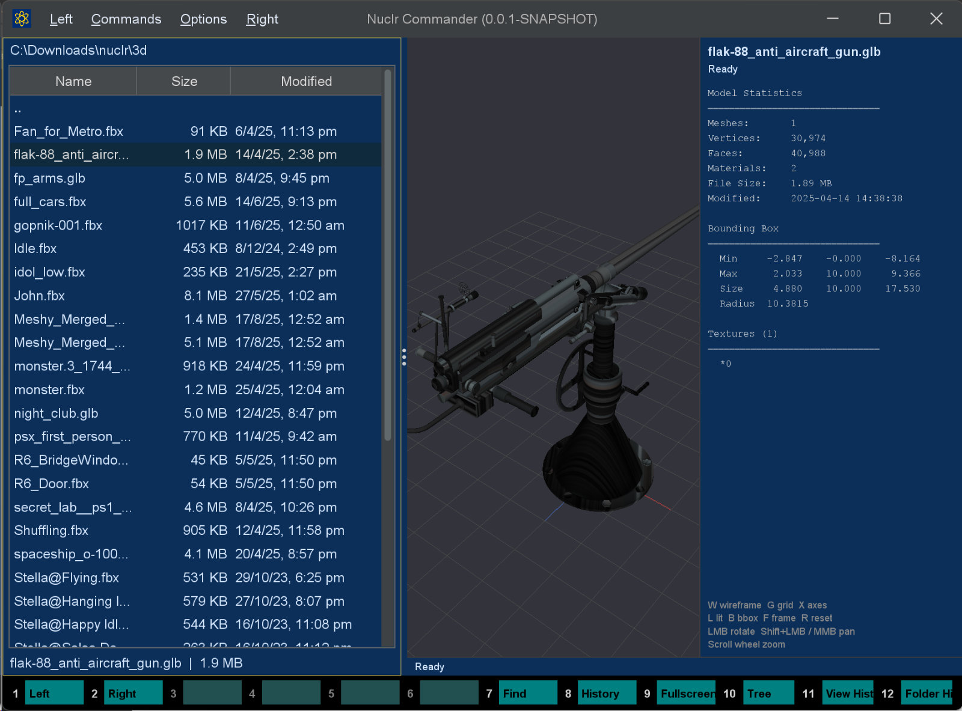Select monster.fbx file row
962x711 pixels.
click(196, 390)
